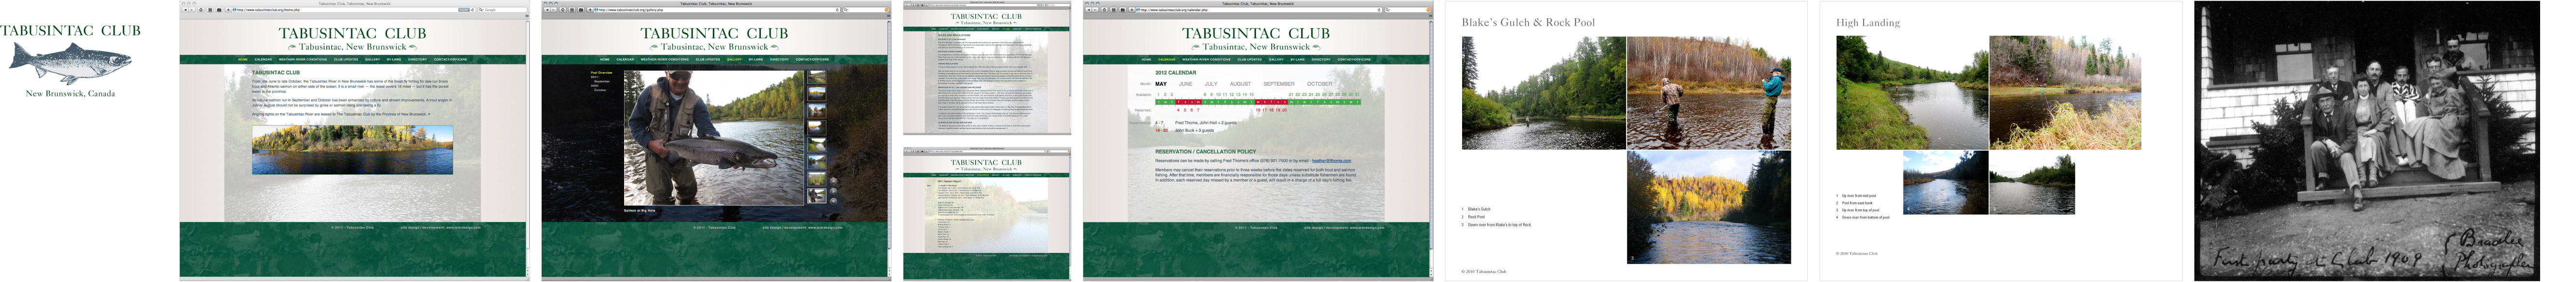This screenshot has height=282, width=2576.
Task: Click the salmon logo under the Tabusintac Club title
Action: [70, 63]
